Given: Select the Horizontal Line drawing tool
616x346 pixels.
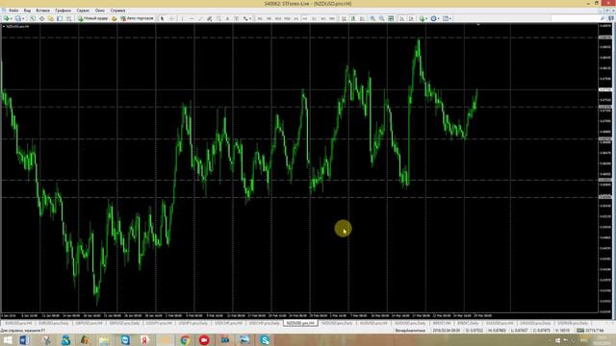Looking at the screenshot, I should point(192,18).
